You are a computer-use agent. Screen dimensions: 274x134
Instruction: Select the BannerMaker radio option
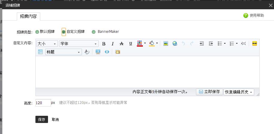pos(94,32)
